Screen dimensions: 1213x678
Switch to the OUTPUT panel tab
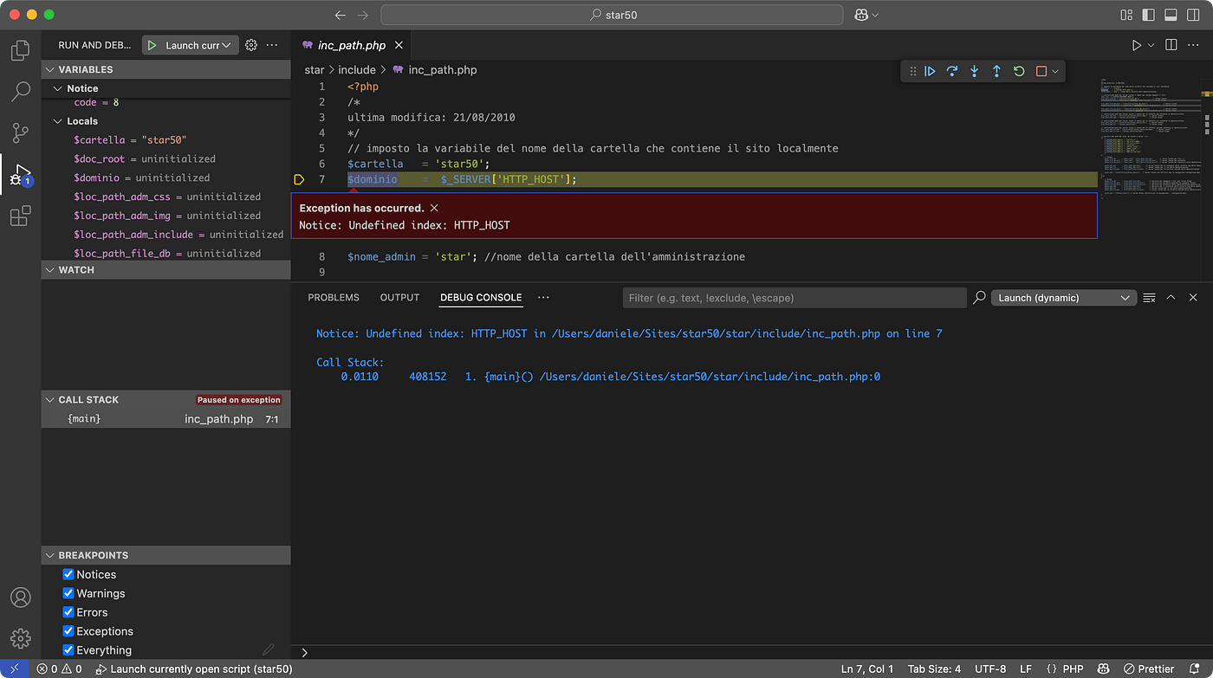(399, 298)
